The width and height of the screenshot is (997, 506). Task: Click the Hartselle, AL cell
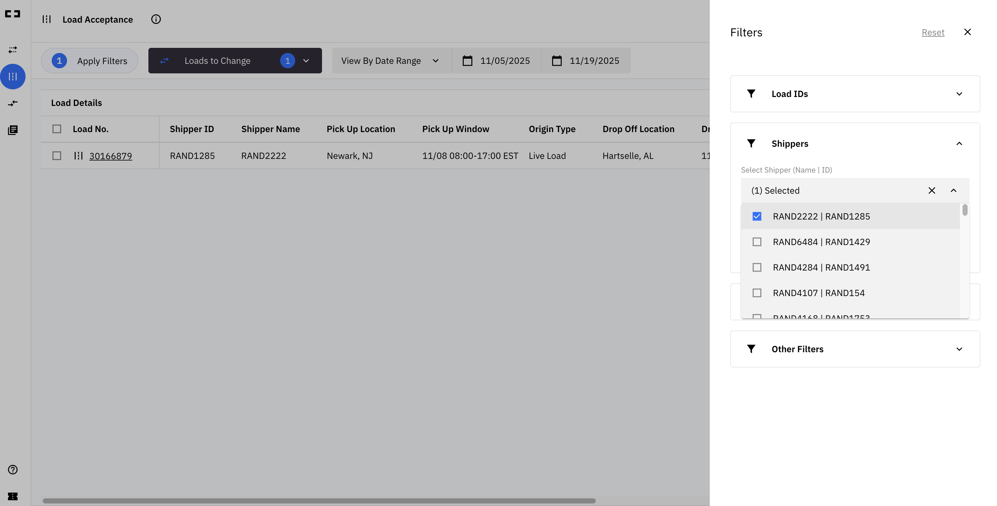(x=628, y=156)
